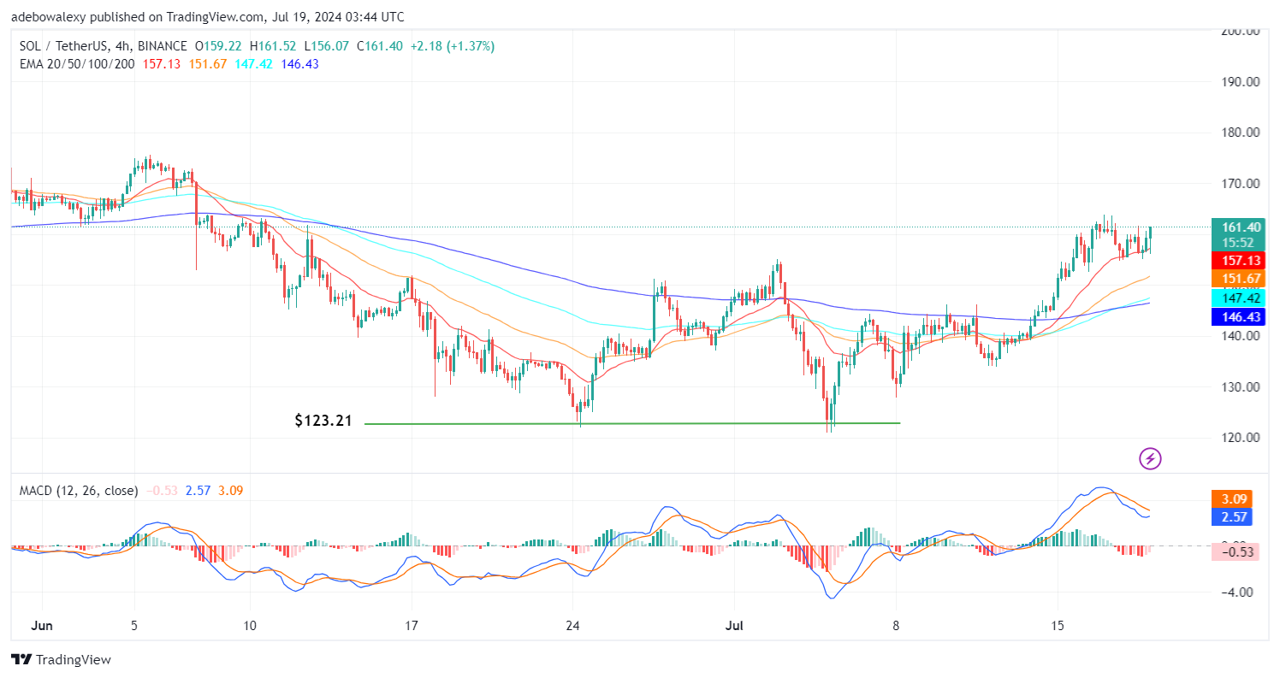The height and width of the screenshot is (678, 1280).
Task: Click the TradingView logo at bottom left
Action: pyautogui.click(x=61, y=660)
